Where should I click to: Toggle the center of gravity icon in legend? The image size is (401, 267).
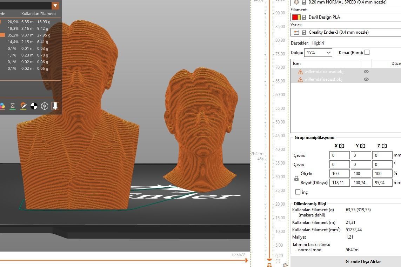[x=34, y=106]
